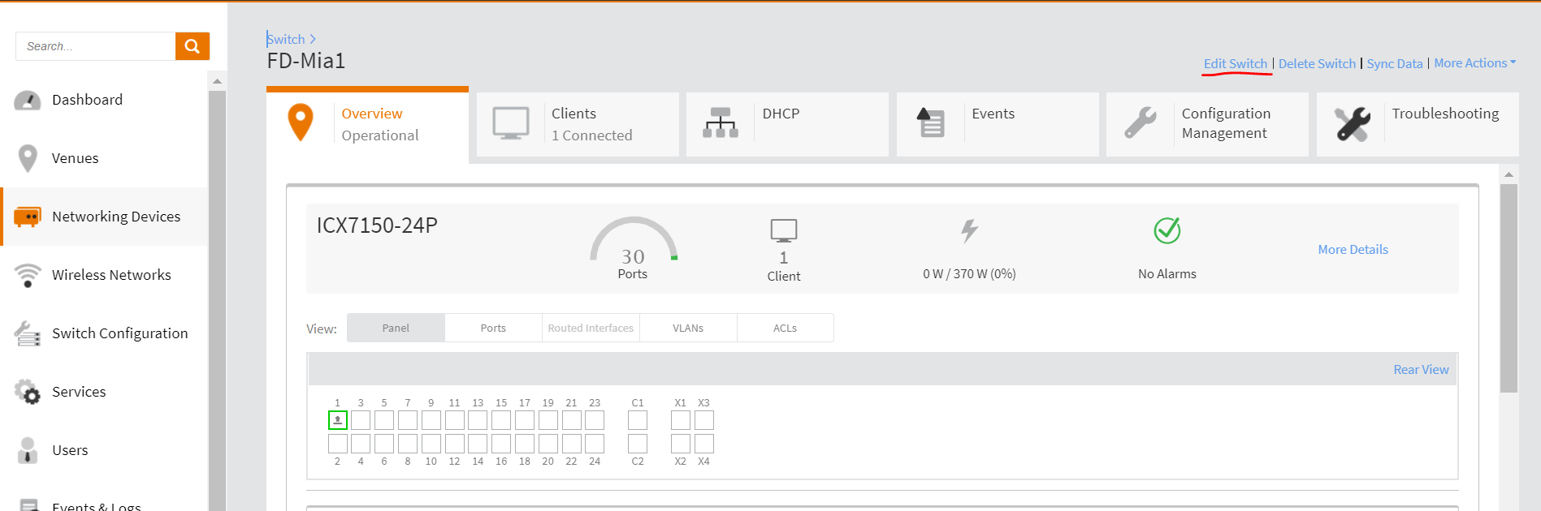The image size is (1541, 511).
Task: Open Venues in the sidebar
Action: pos(75,158)
